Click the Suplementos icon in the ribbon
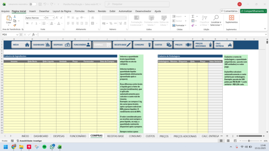269x151 pixels. 231,19
